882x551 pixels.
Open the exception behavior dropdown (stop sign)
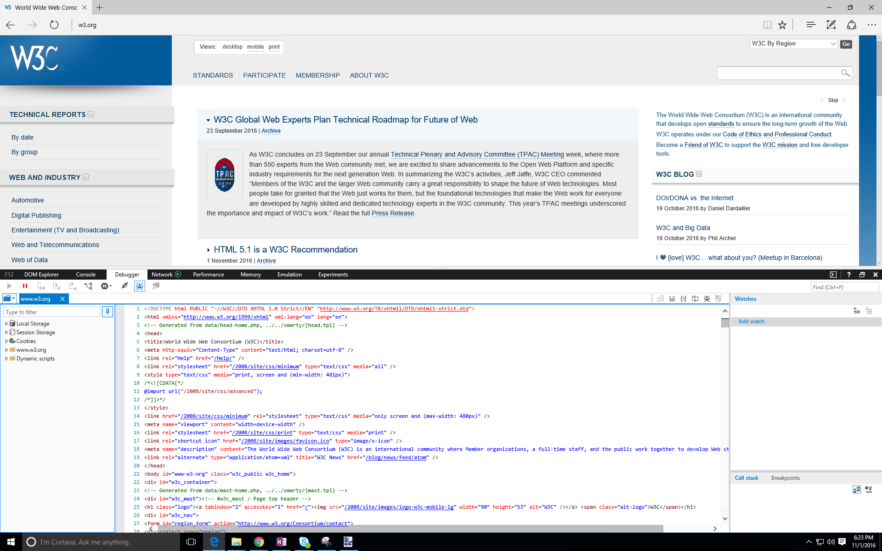pyautogui.click(x=106, y=286)
